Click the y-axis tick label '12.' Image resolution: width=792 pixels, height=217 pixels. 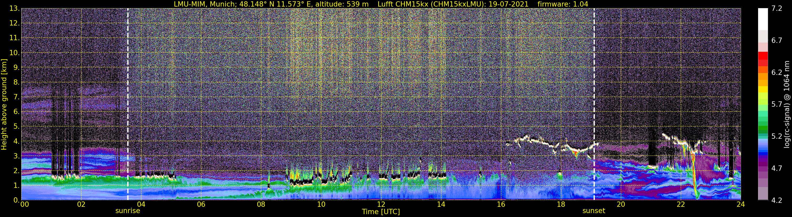tap(14, 23)
